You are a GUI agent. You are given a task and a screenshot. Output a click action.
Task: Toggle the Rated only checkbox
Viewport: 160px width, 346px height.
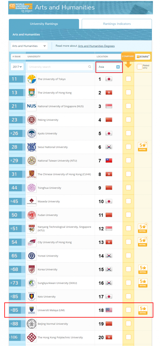click(x=140, y=67)
